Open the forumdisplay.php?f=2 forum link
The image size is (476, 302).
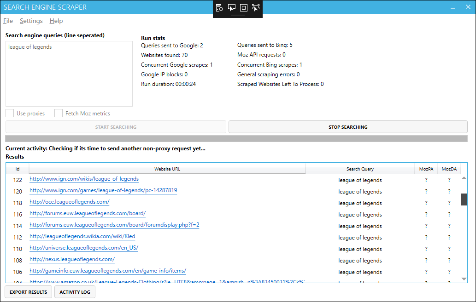114,225
